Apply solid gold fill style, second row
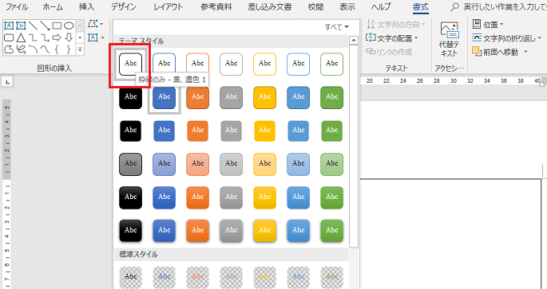The image size is (547, 289). pos(264,97)
